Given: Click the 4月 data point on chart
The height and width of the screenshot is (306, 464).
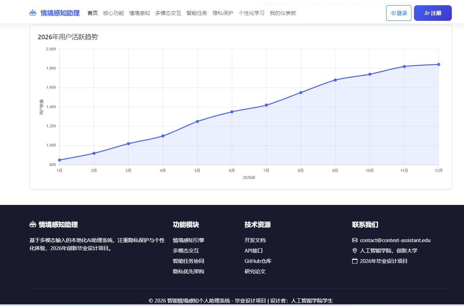Looking at the screenshot, I should (163, 136).
